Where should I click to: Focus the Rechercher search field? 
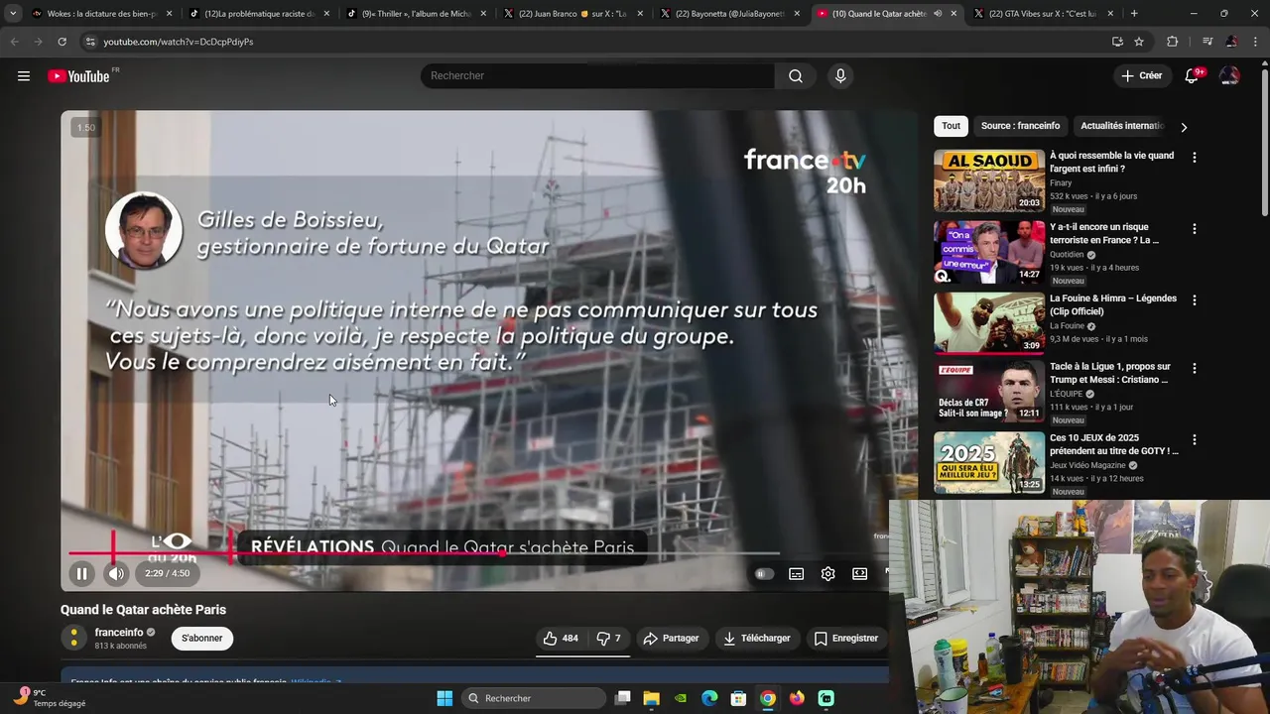pos(598,76)
